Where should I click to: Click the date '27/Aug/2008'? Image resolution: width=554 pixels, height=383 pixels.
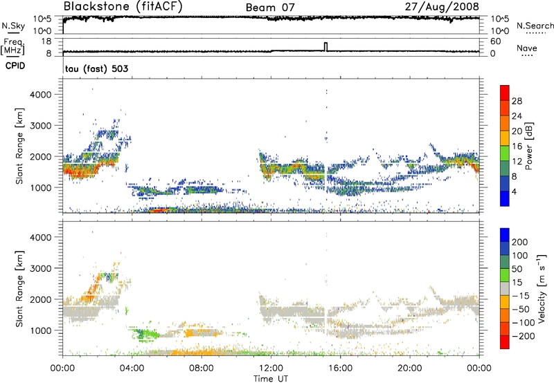[x=442, y=6]
